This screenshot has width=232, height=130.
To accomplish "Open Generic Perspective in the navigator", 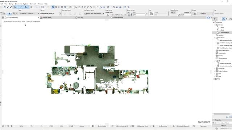I will pyautogui.click(x=225, y=64).
